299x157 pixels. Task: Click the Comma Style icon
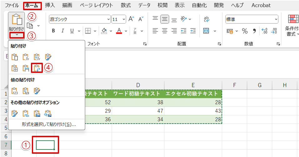coord(254,31)
